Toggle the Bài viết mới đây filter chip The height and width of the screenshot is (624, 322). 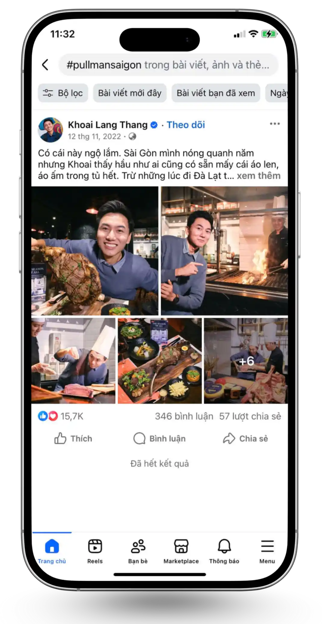(130, 93)
